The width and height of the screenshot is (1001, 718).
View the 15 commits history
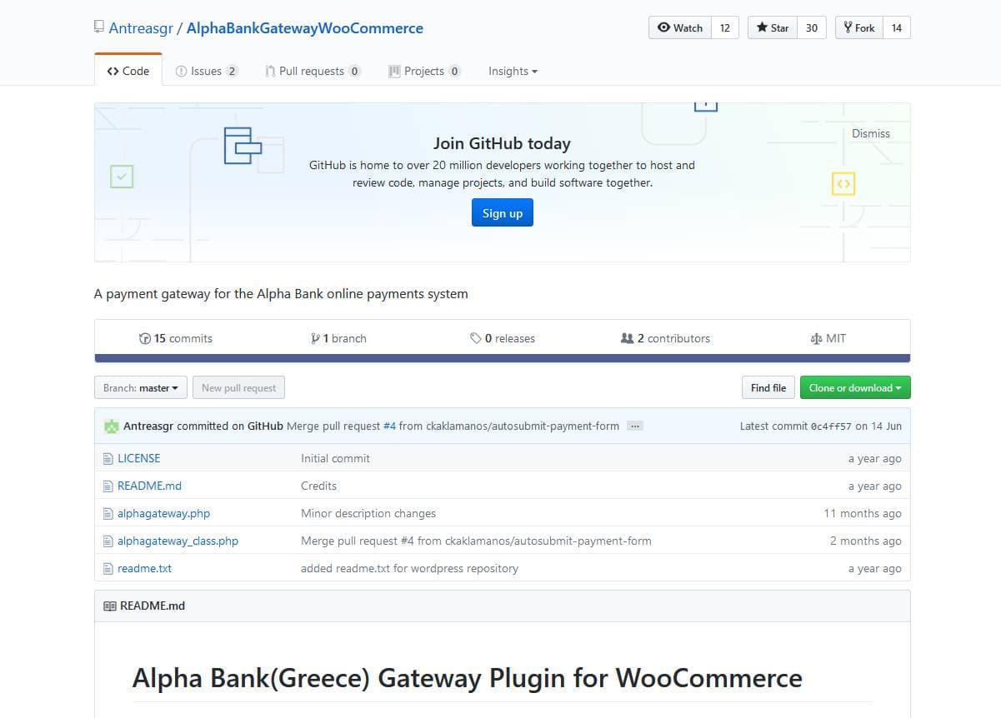tap(176, 338)
